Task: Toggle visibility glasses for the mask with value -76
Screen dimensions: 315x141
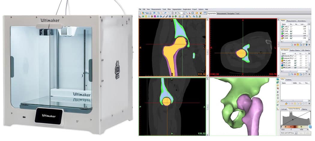Action: coord(291,31)
